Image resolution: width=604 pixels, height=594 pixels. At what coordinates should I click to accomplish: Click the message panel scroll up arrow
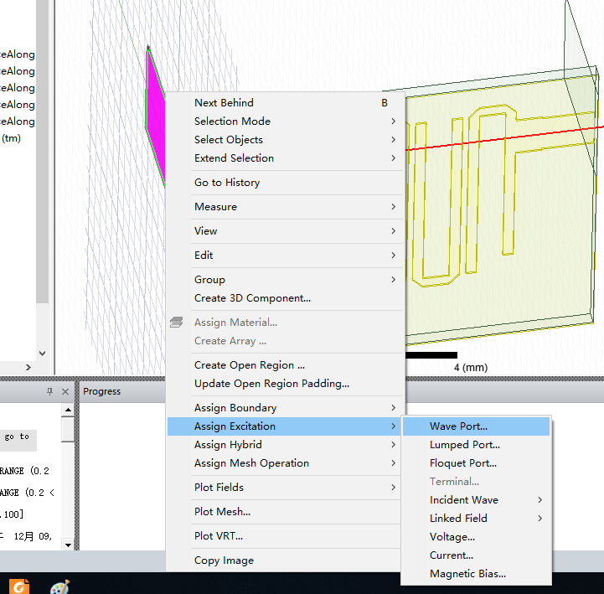[68, 410]
